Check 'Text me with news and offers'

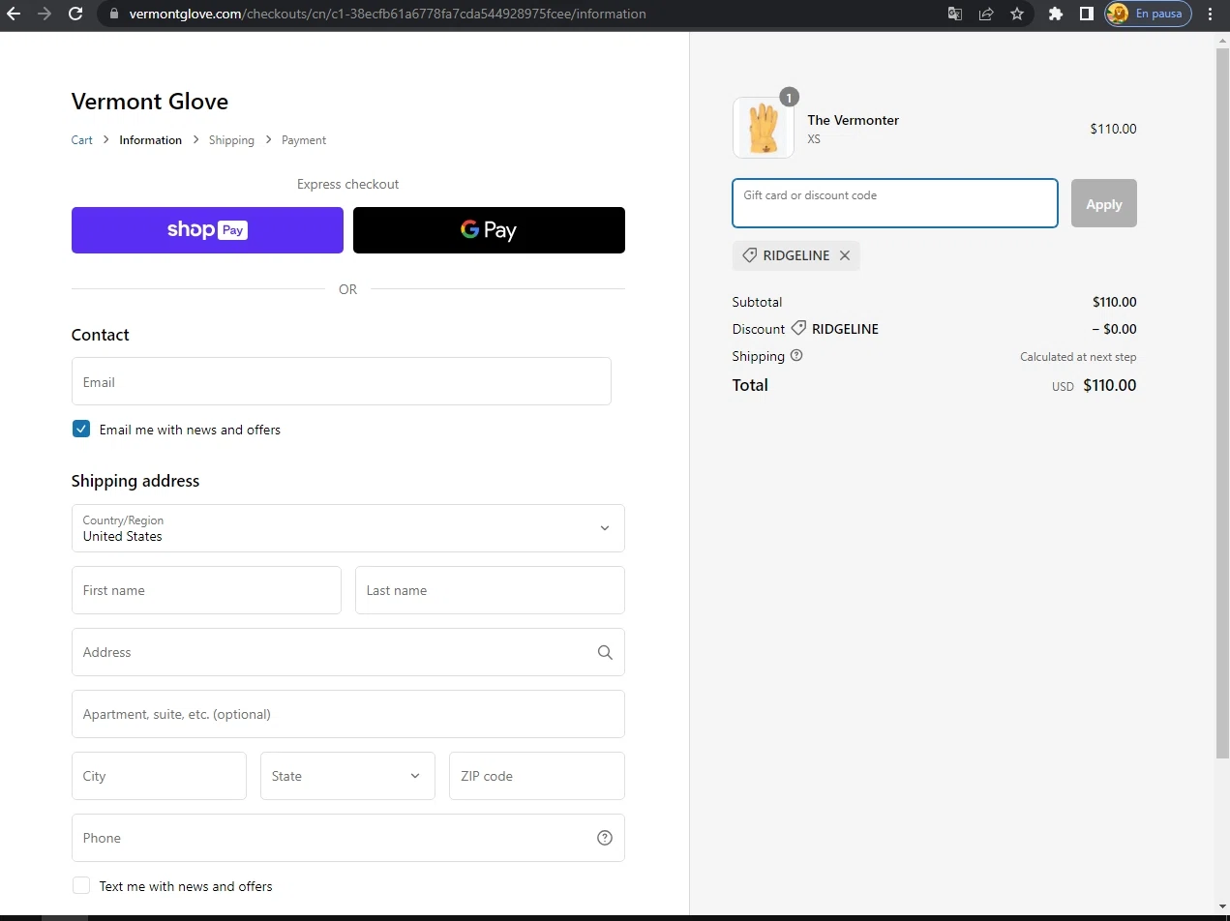click(x=81, y=885)
